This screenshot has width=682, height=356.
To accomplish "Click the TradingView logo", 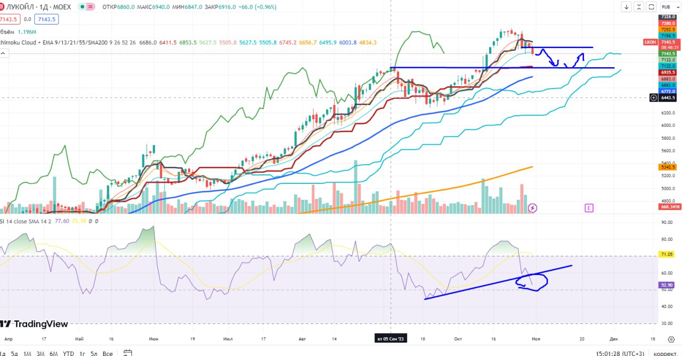I will click(34, 324).
